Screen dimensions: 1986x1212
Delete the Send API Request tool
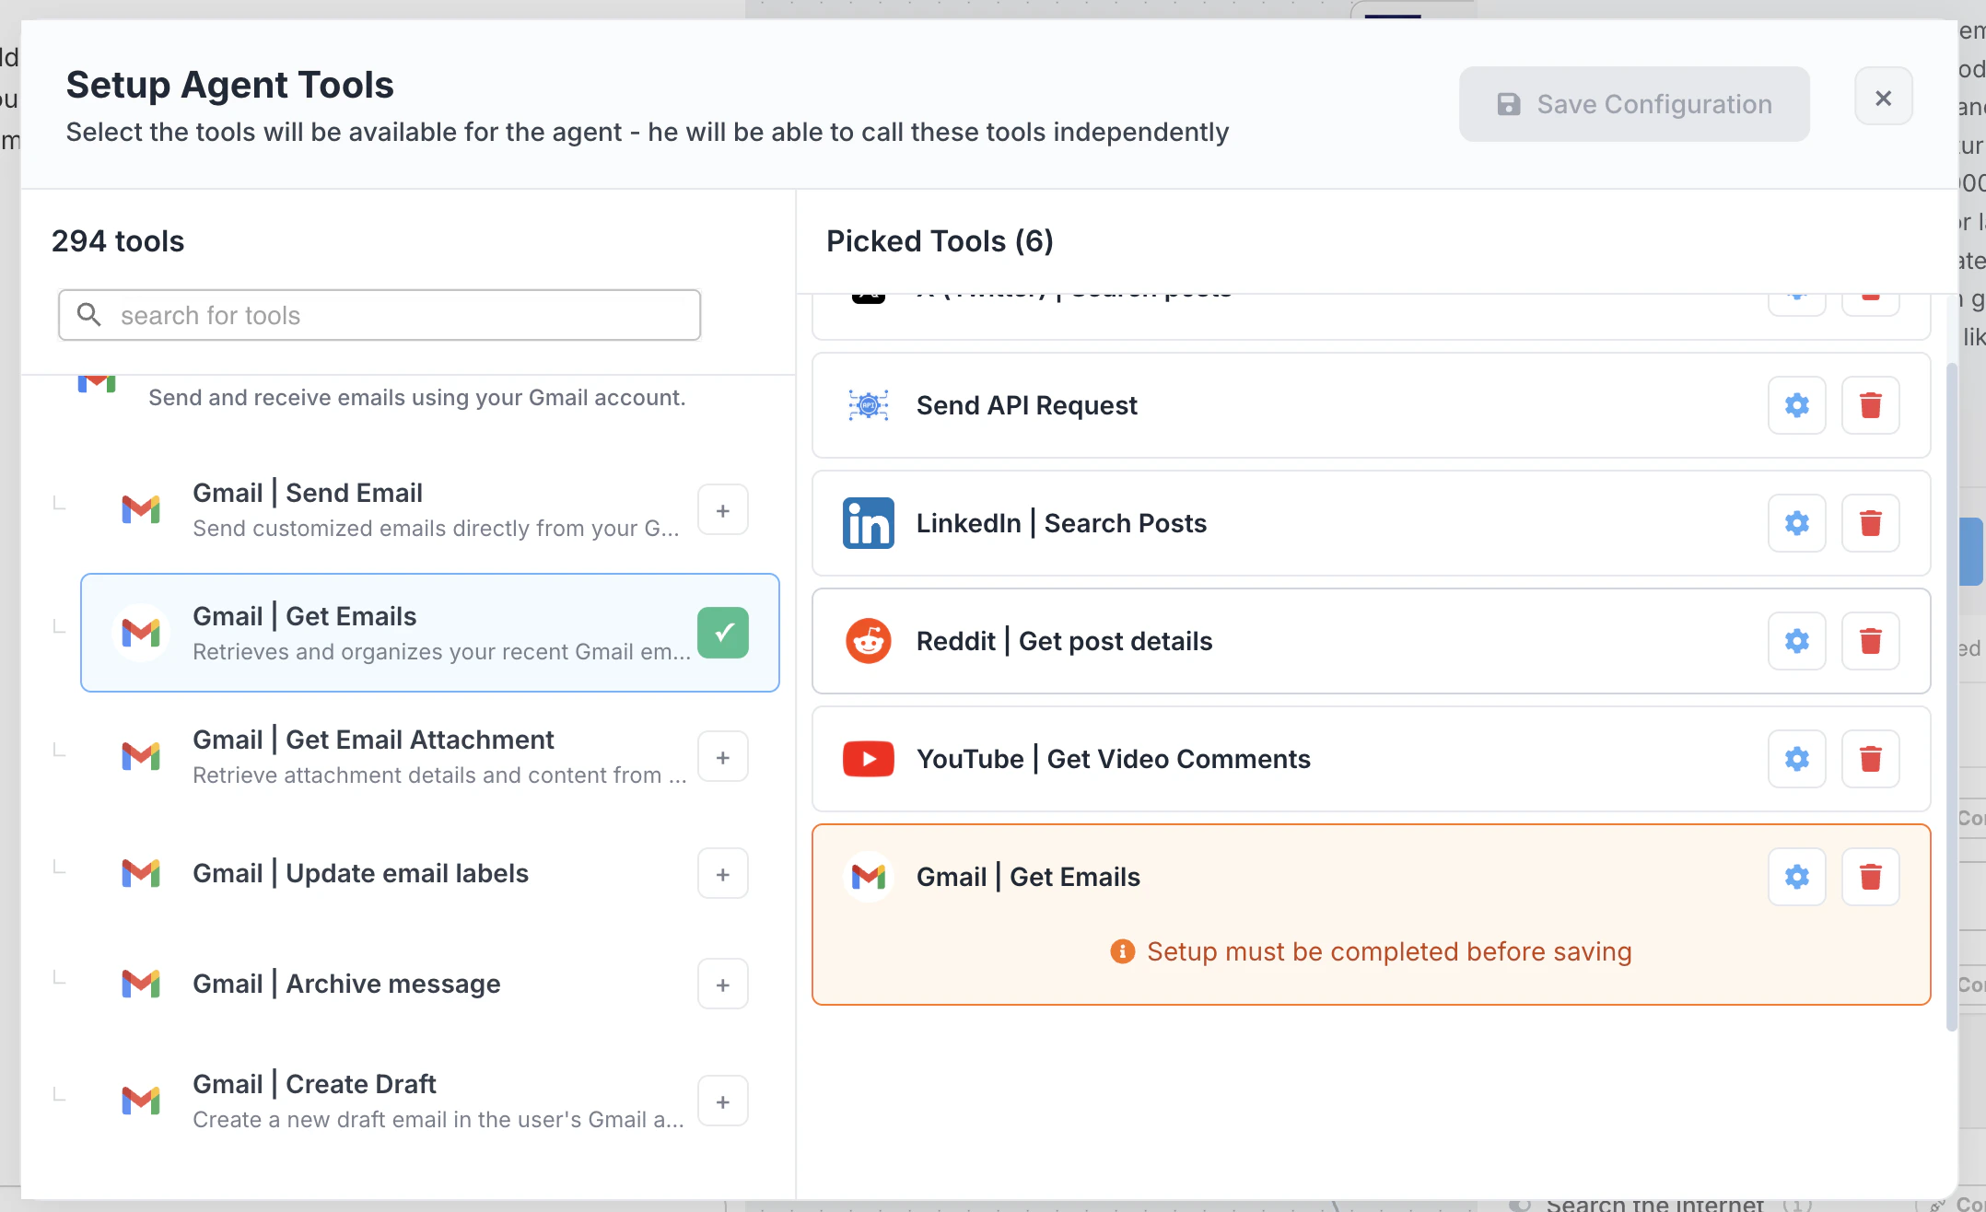click(x=1870, y=405)
